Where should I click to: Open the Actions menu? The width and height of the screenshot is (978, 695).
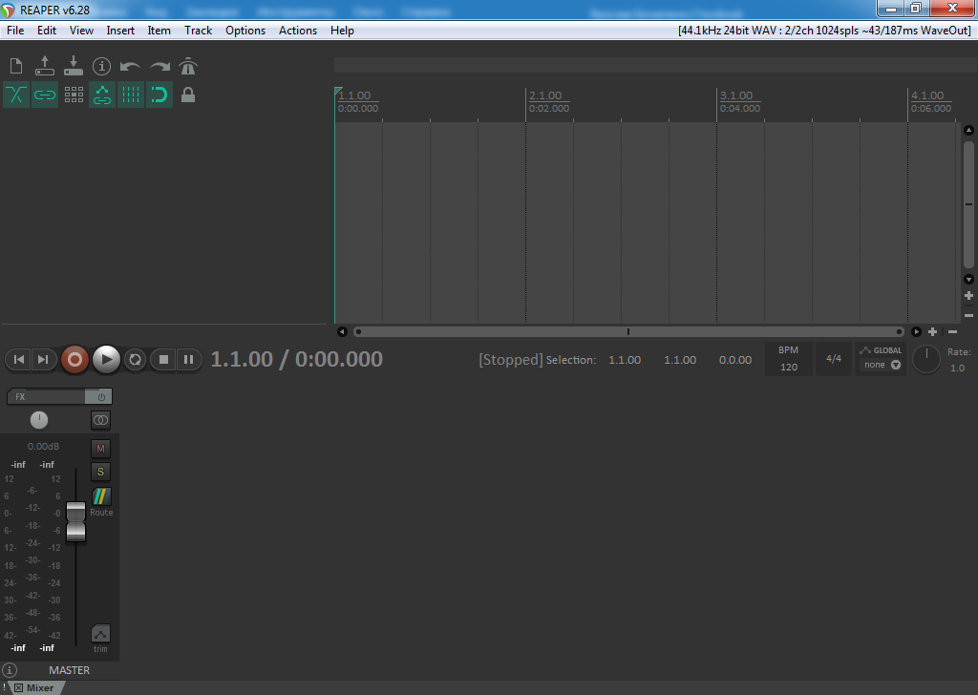(x=297, y=31)
